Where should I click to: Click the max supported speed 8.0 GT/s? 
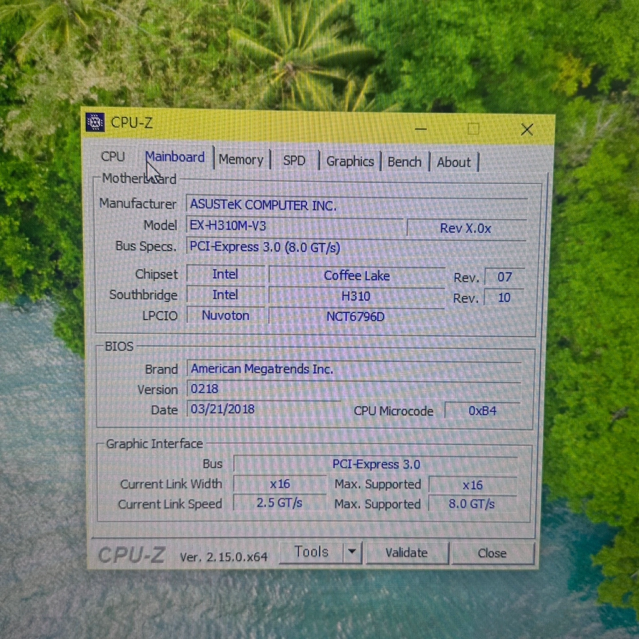coord(472,504)
